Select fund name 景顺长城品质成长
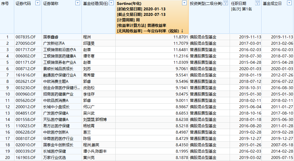The height and width of the screenshot is (161, 294). pos(58,69)
